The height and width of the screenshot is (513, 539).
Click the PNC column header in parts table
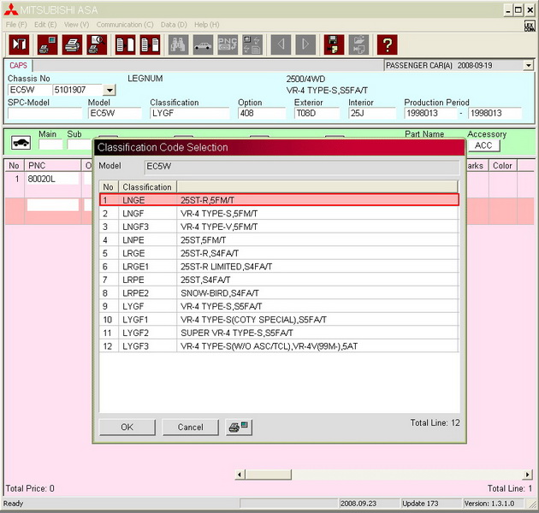(52, 166)
